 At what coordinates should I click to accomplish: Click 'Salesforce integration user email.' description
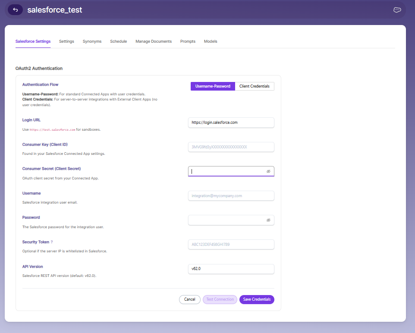pyautogui.click(x=50, y=202)
